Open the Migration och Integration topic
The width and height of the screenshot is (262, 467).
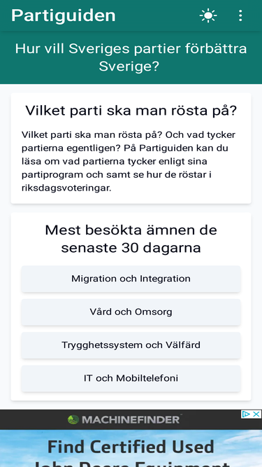coord(131,279)
